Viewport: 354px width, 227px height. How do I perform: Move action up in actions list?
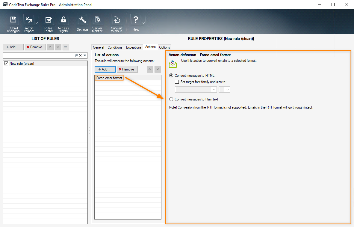[150, 69]
